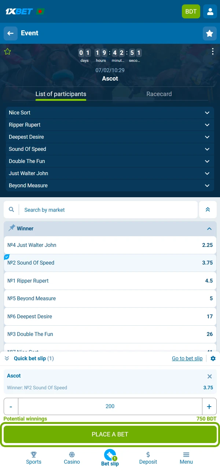Mark the event as favorite with the star
The height and width of the screenshot is (471, 220).
[7, 52]
